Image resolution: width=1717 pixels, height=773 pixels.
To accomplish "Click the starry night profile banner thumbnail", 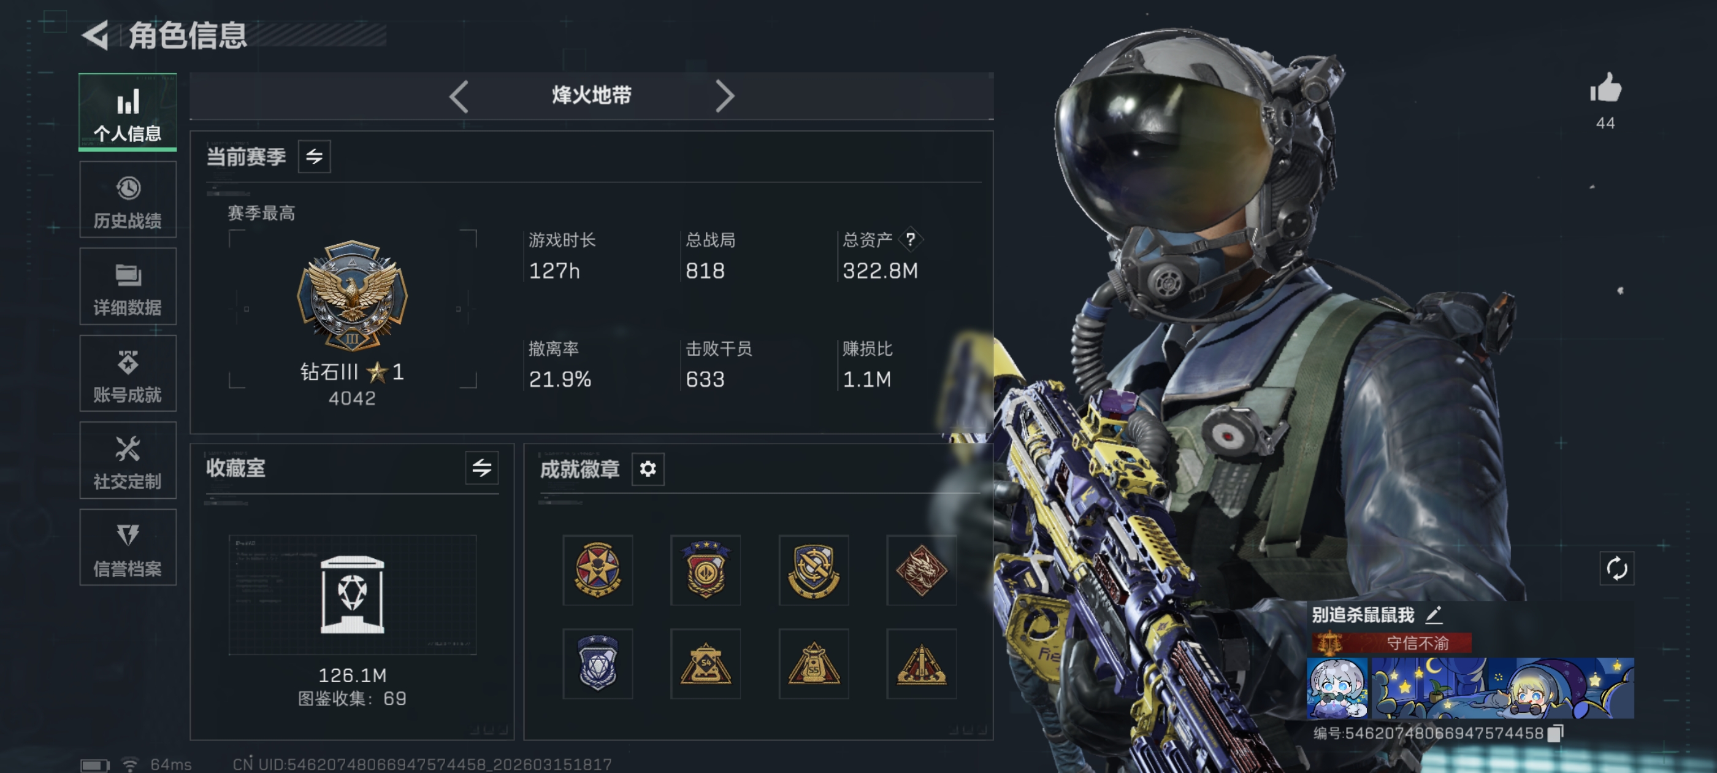I will tap(1502, 688).
